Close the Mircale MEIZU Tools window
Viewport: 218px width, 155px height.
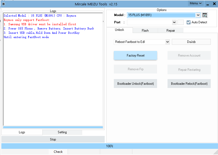click(x=214, y=4)
